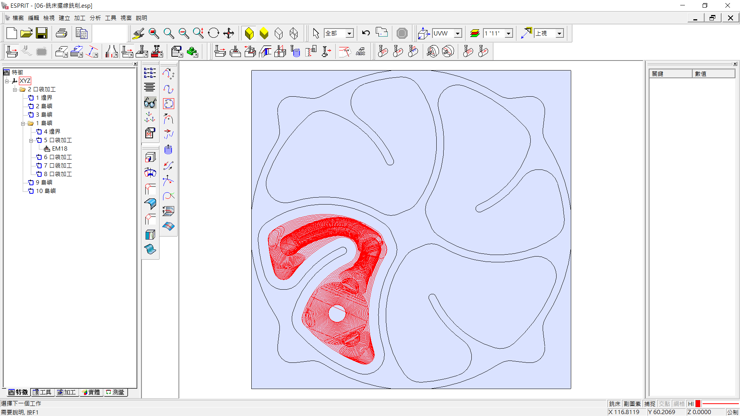740x416 pixels.
Task: Toggle the 網格 grid mode in status bar
Action: coord(679,404)
